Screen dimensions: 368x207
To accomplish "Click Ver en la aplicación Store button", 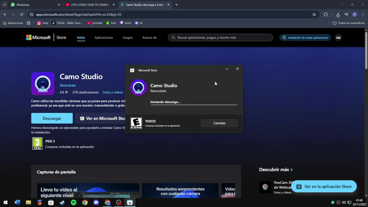I will 324,187.
